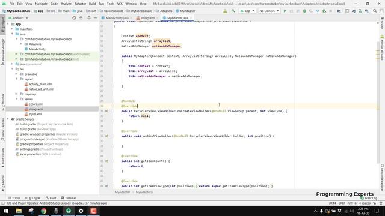Open the Refactor menu
The width and height of the screenshot is (385, 216).
(80, 4)
